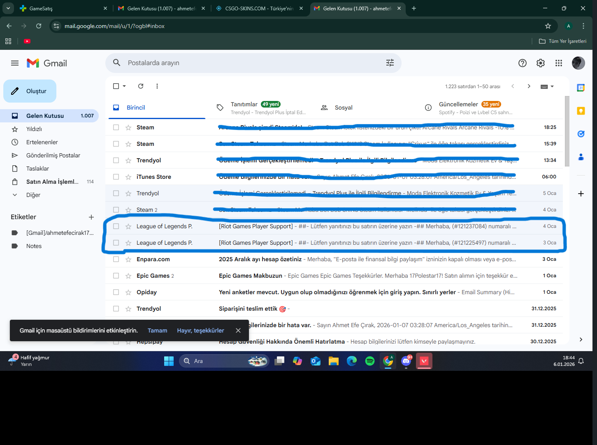Star the Steam email from 18:25
Viewport: 597px width, 445px height.
[x=128, y=127]
